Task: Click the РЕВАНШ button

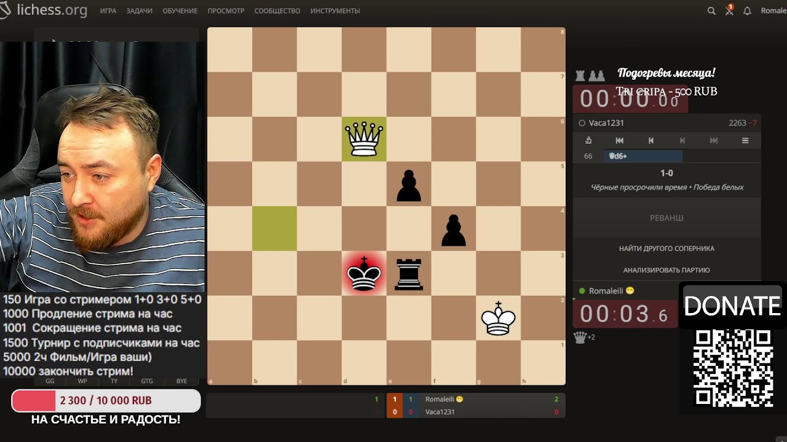Action: point(666,218)
